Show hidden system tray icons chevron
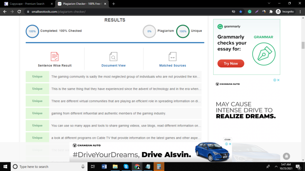 (276, 167)
